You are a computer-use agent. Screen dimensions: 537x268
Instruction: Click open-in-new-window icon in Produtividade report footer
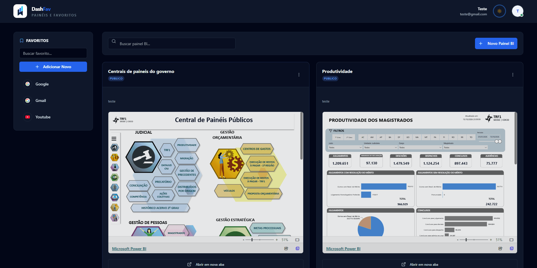point(512,248)
